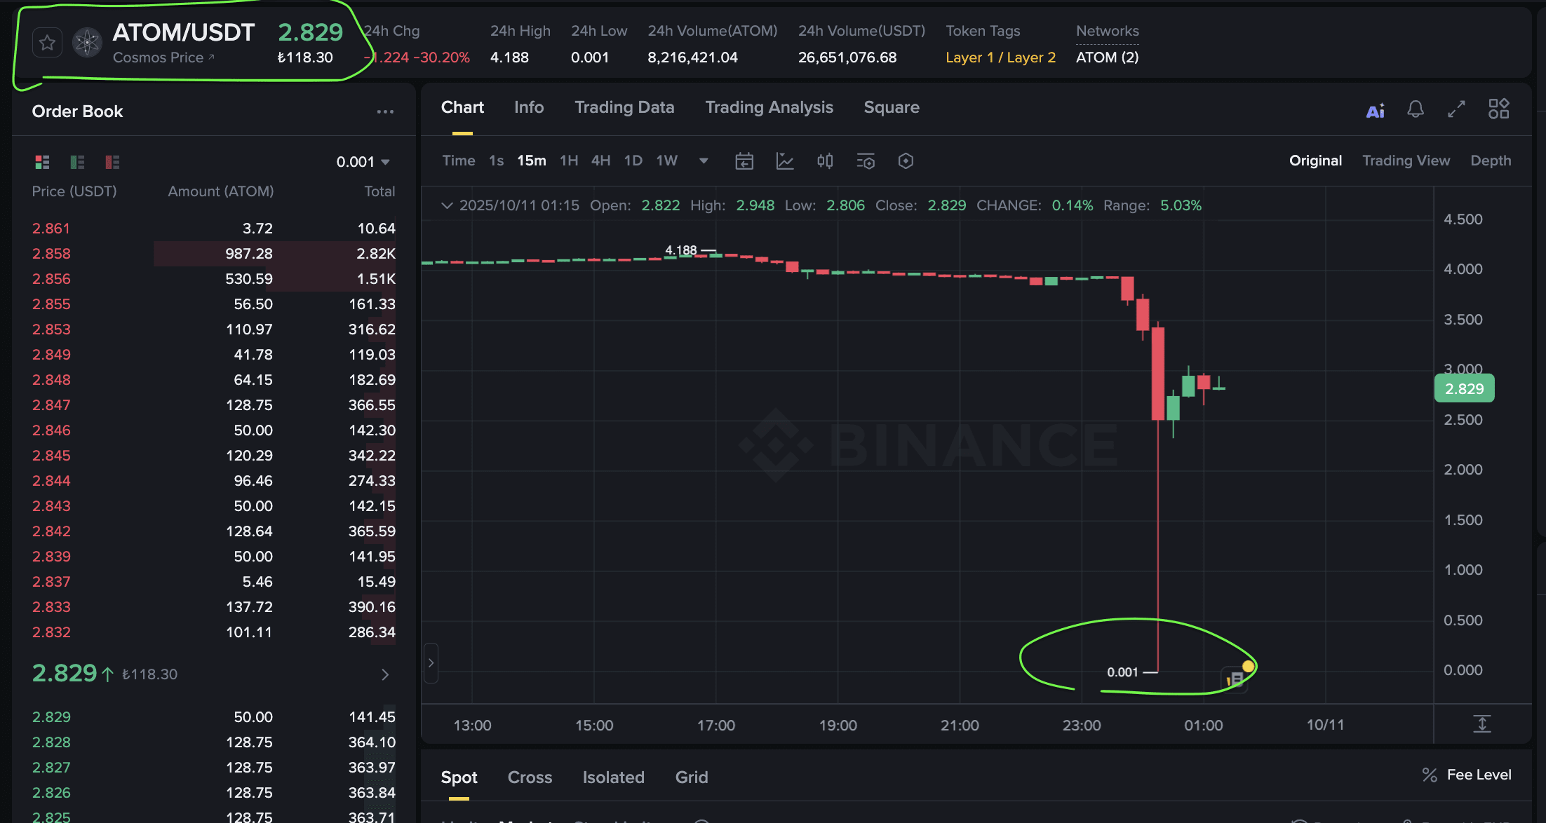Image resolution: width=1546 pixels, height=823 pixels.
Task: Collapse the OHLC info line chevron
Action: point(446,205)
